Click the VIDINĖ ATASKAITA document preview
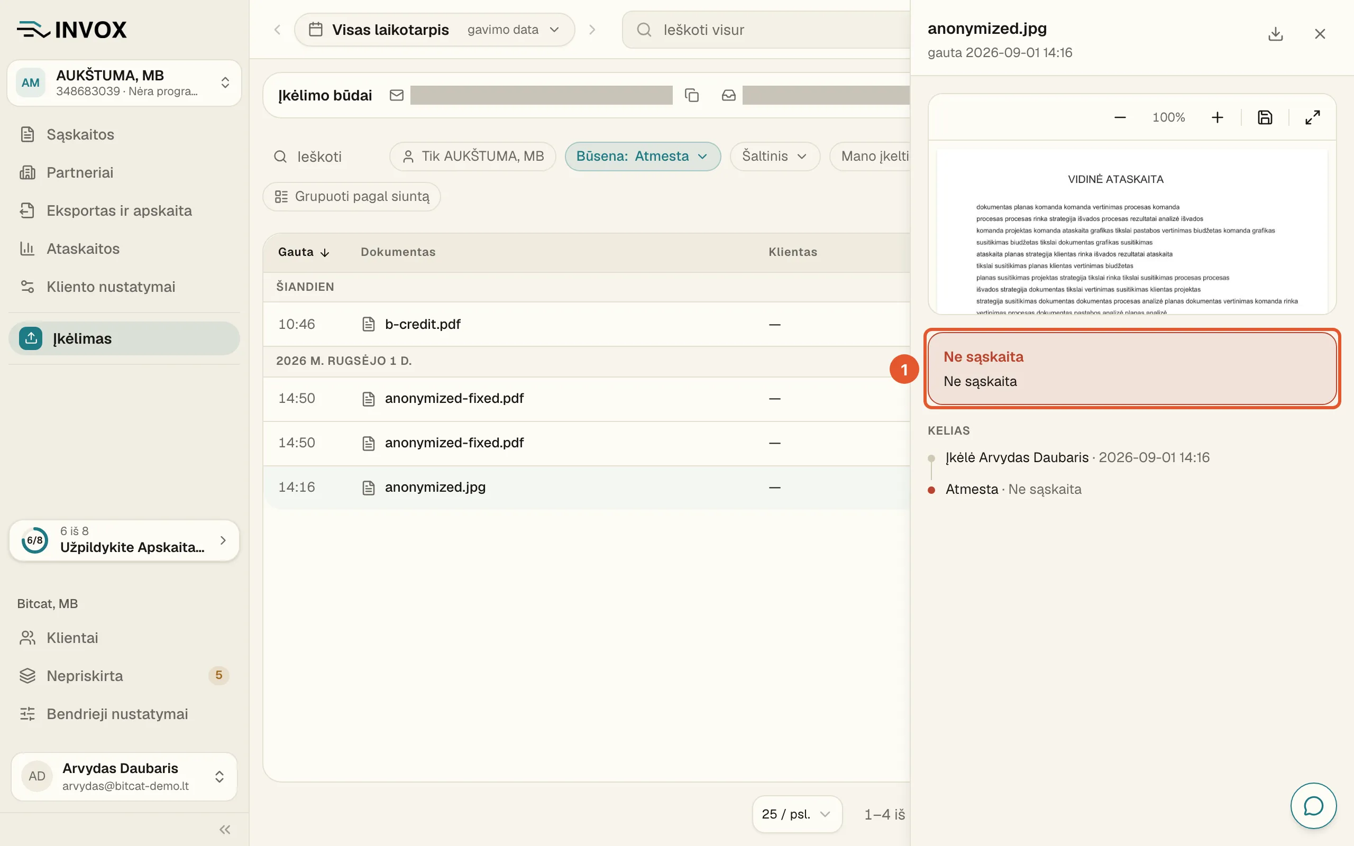 click(x=1132, y=231)
